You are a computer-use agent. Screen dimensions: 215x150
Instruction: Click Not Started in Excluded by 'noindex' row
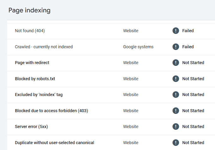pyautogui.click(x=193, y=95)
